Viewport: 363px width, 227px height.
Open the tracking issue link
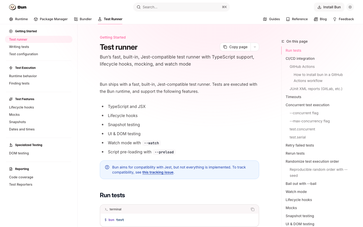point(158,172)
